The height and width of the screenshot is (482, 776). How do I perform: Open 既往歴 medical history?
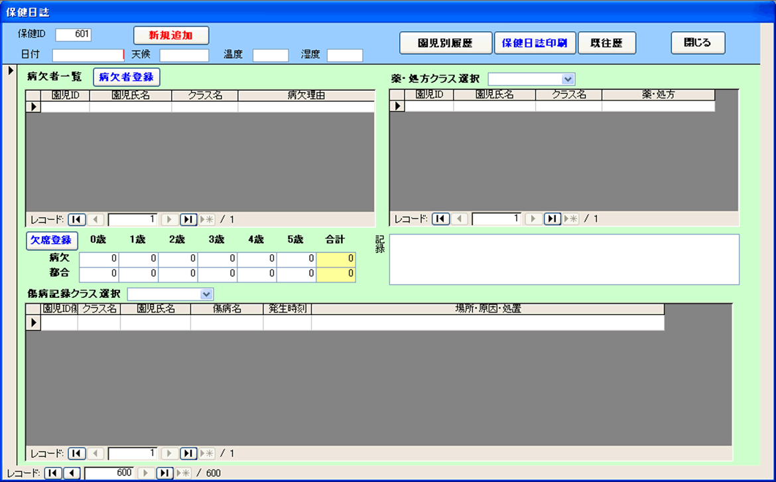tap(607, 43)
